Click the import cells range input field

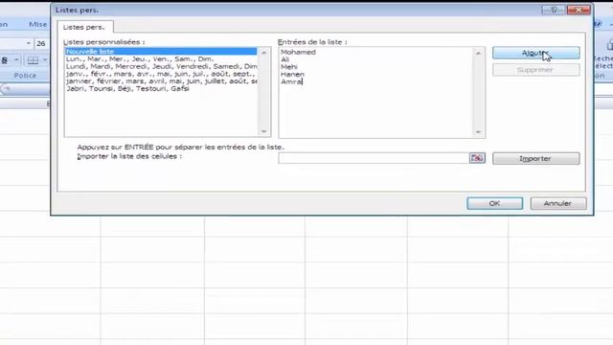374,158
